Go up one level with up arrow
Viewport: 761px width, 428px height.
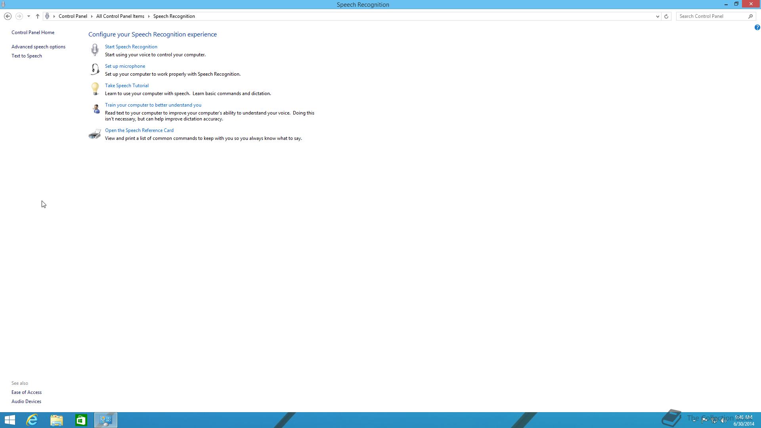(38, 16)
